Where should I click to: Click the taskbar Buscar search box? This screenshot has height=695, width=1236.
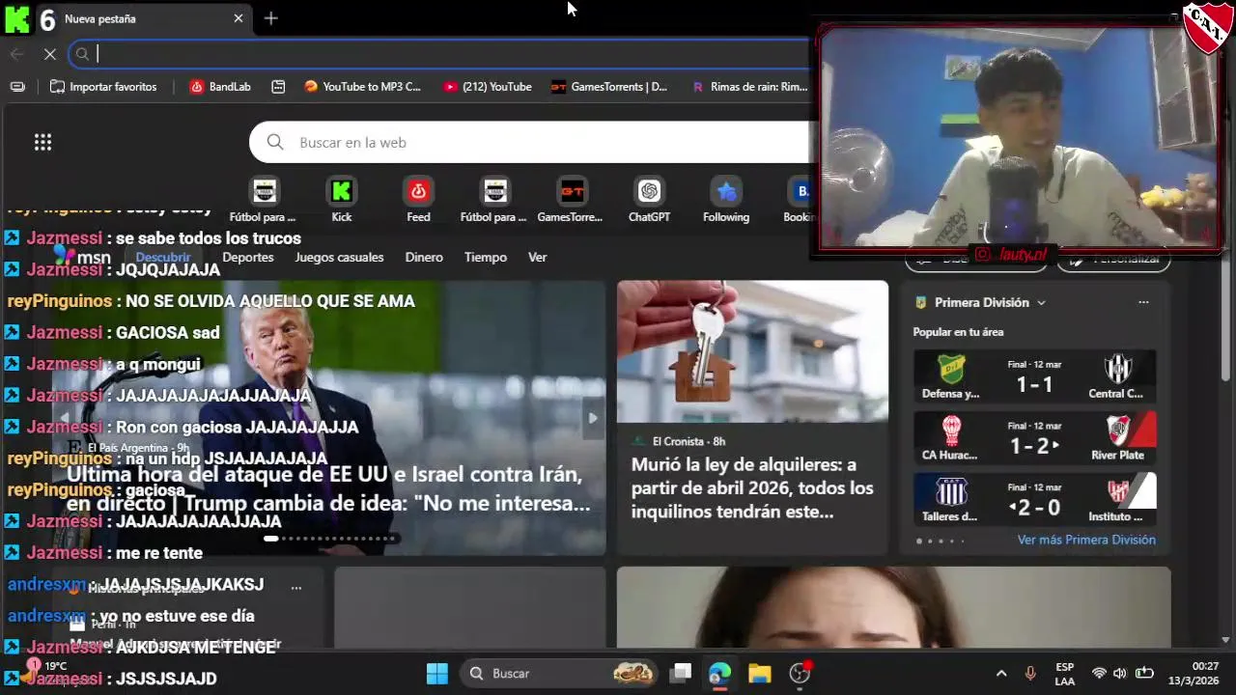(x=559, y=673)
